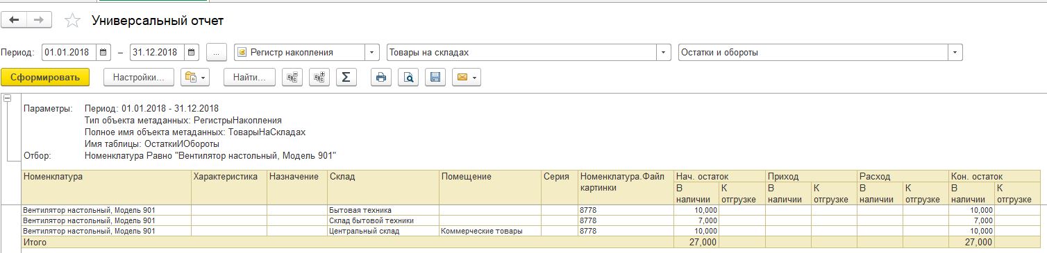The image size is (1047, 253).
Task: Expand the Товары на складах dropdown
Action: click(664, 52)
